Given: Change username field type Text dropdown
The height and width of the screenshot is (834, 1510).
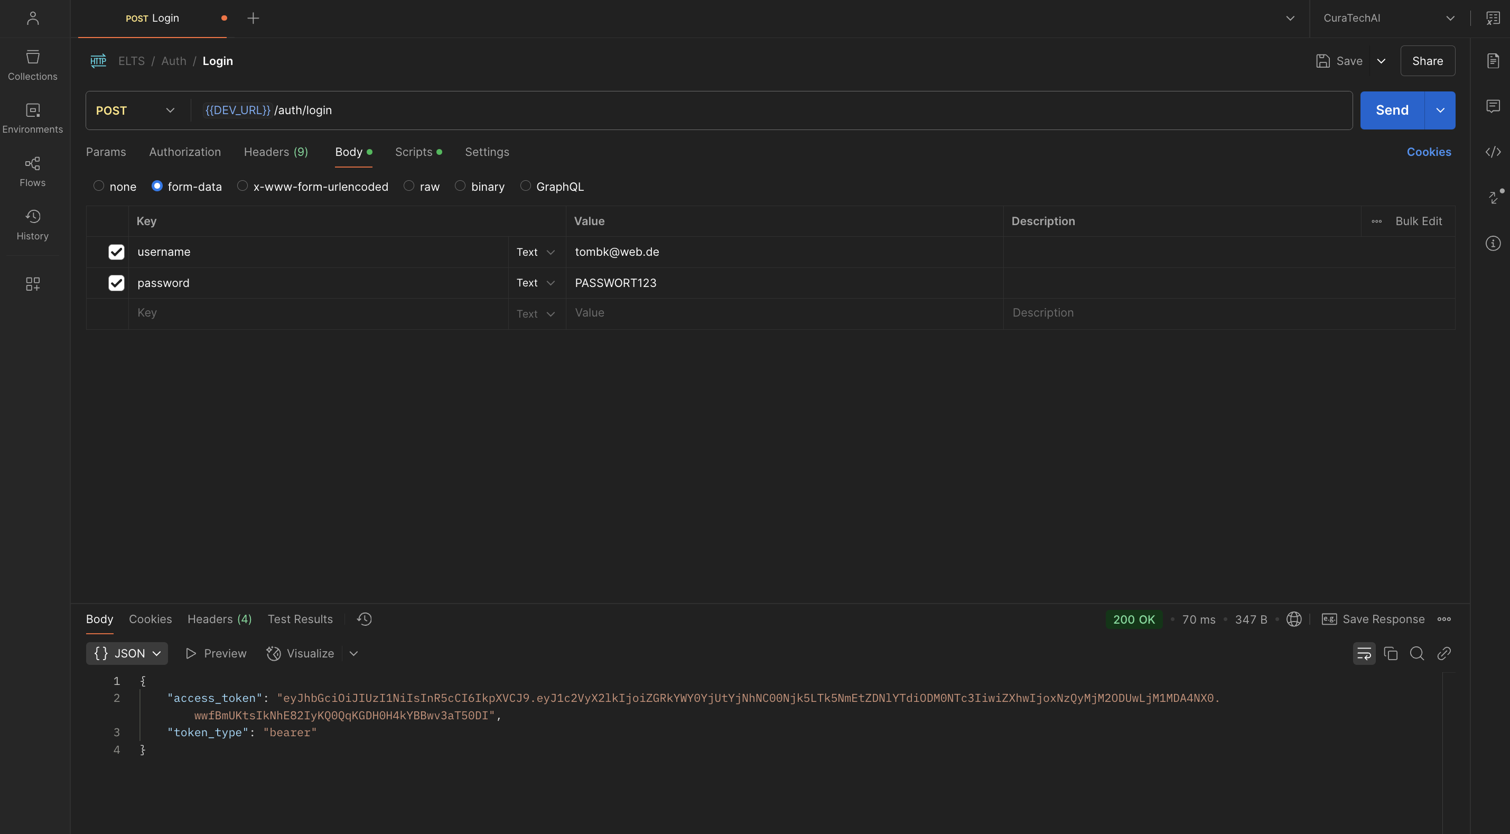Looking at the screenshot, I should click(x=536, y=252).
